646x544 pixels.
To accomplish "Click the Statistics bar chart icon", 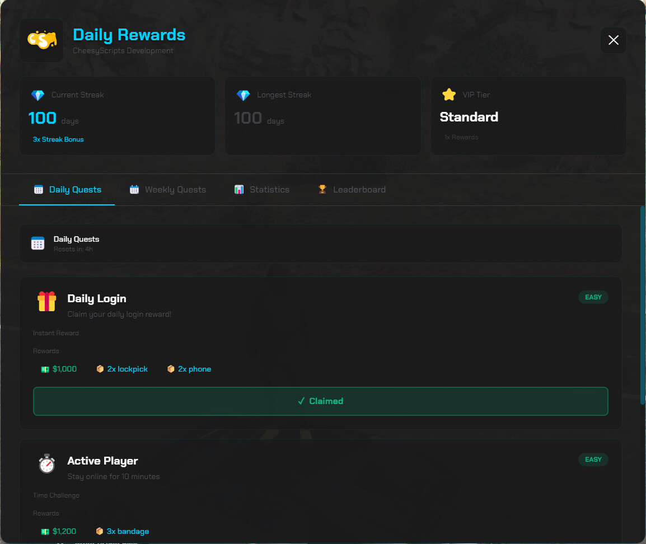I will [239, 189].
